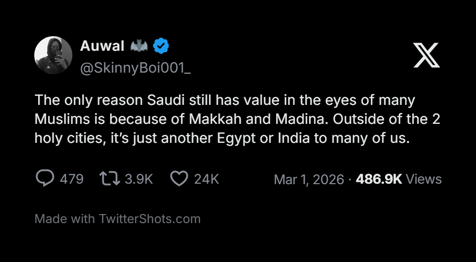The width and height of the screenshot is (476, 262).
Task: Click the 24K likes count
Action: 207,179
